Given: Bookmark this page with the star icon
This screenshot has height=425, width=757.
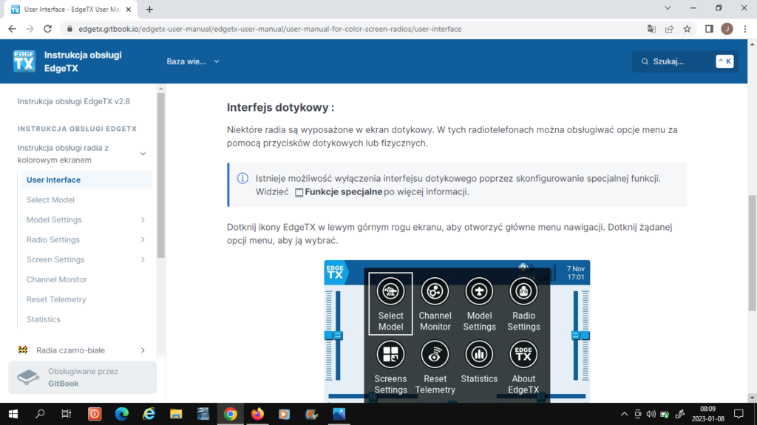Looking at the screenshot, I should 687,29.
